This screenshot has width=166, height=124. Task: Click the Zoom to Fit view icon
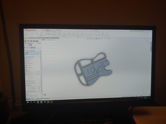pyautogui.click(x=88, y=39)
